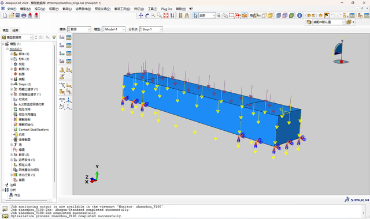Toggle the tree filter light bulb icon
The height and width of the screenshot is (219, 370).
54,37
